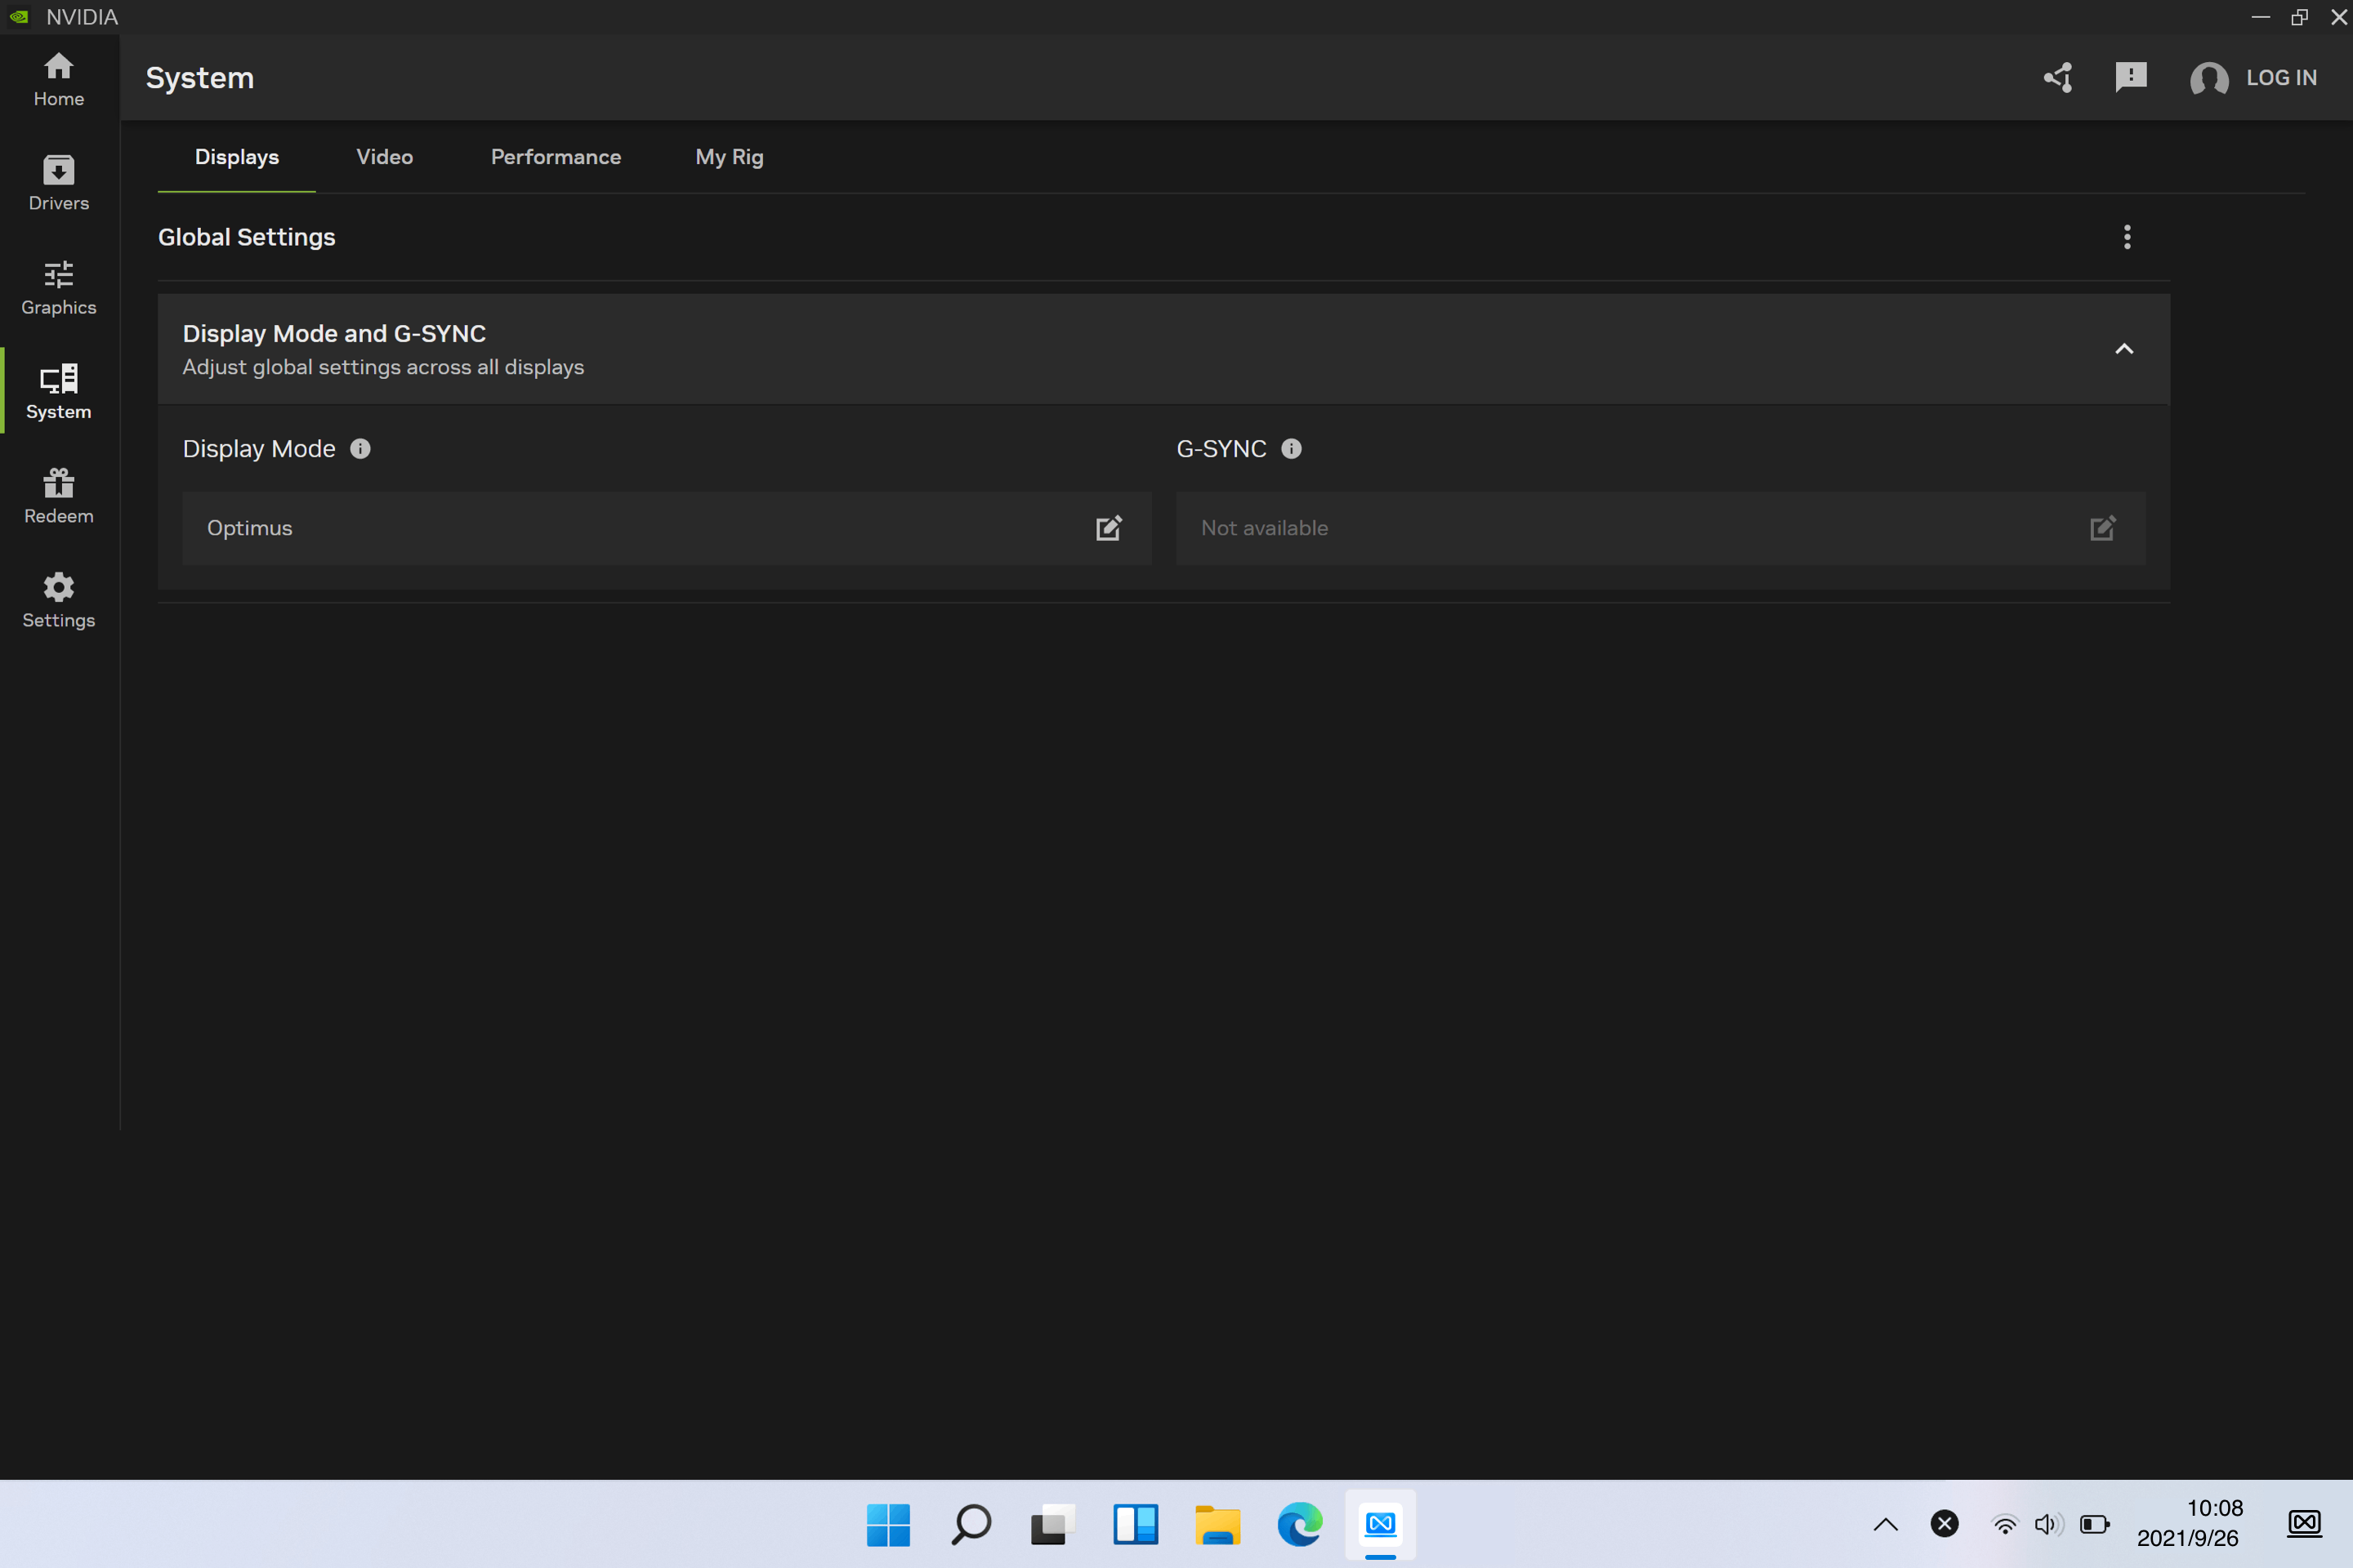This screenshot has height=1568, width=2353.
Task: Open Windows taskbar search
Action: point(971,1524)
